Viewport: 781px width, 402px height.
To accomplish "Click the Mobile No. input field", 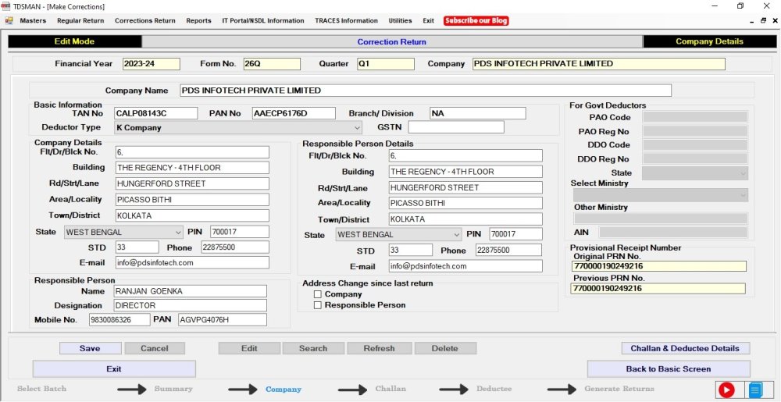I will tap(119, 320).
